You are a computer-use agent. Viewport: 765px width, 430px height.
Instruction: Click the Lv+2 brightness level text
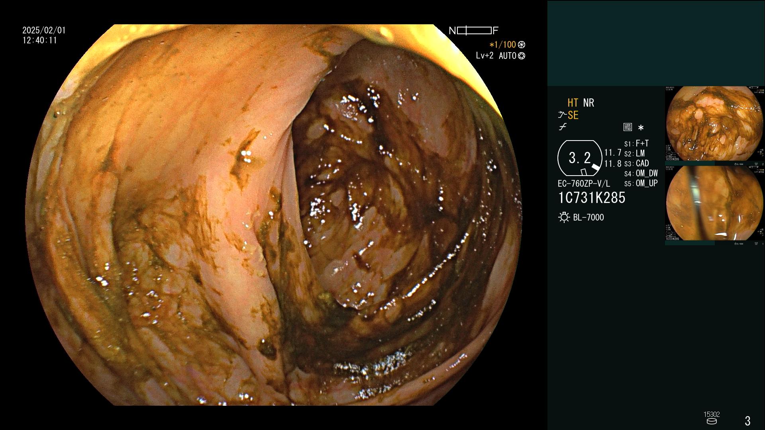tap(484, 56)
